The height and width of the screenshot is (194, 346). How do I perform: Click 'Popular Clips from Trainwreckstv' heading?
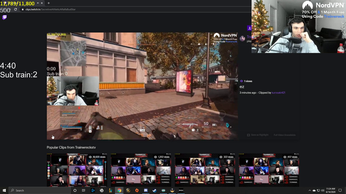point(71,147)
